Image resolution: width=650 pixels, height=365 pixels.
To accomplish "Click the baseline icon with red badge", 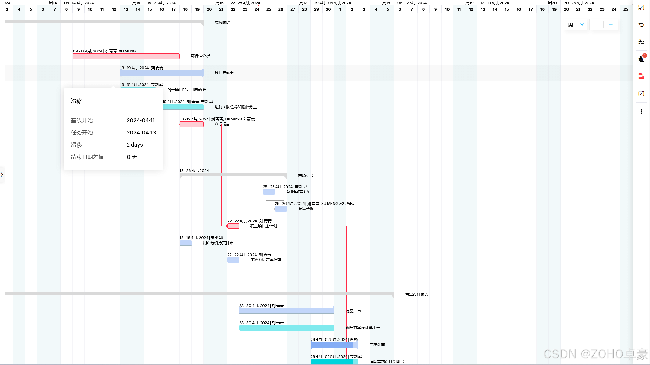I will coord(641,59).
